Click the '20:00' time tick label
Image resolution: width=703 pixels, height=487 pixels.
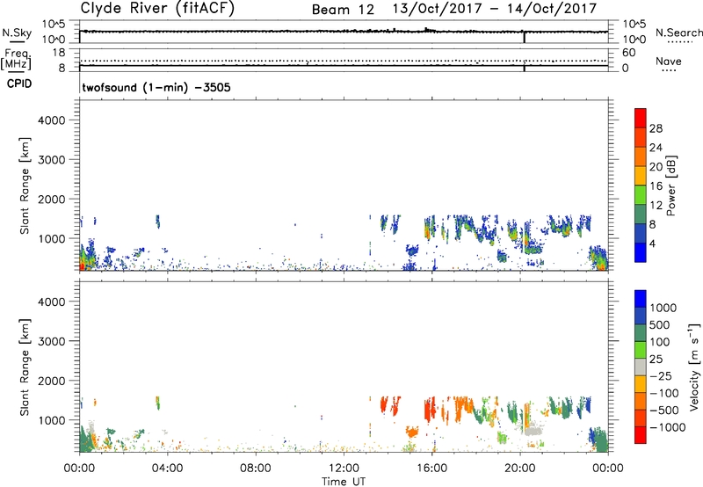tap(520, 469)
